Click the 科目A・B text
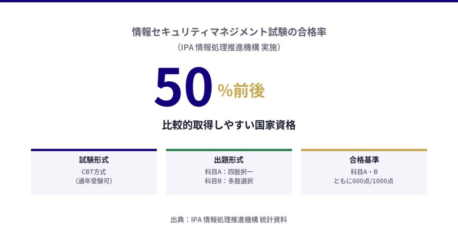 [x=364, y=172]
